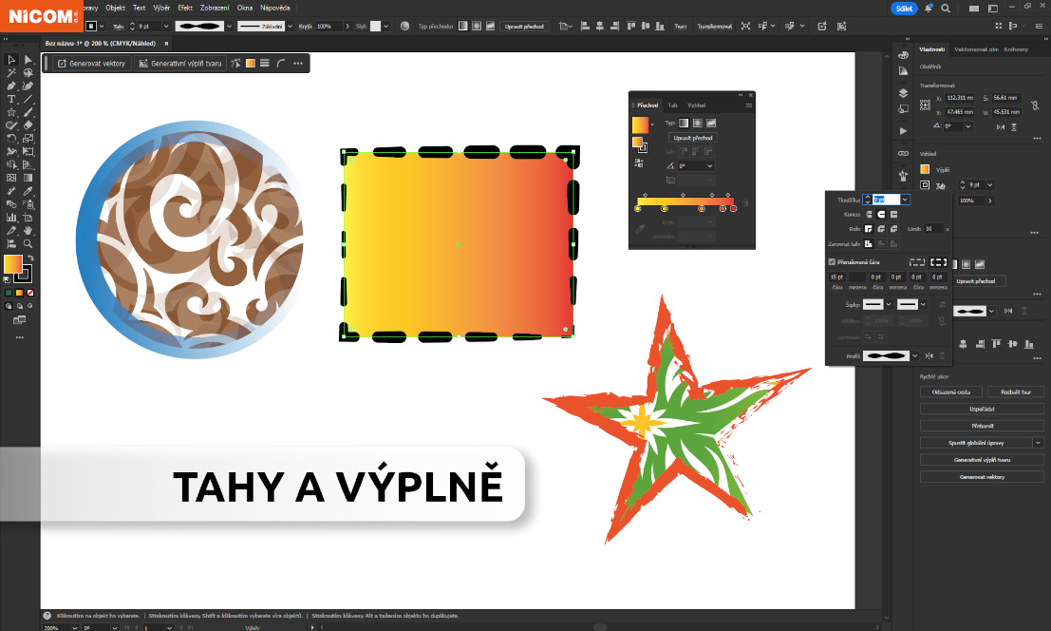1051x631 pixels.
Task: Select the Magic Wand tool
Action: point(11,73)
